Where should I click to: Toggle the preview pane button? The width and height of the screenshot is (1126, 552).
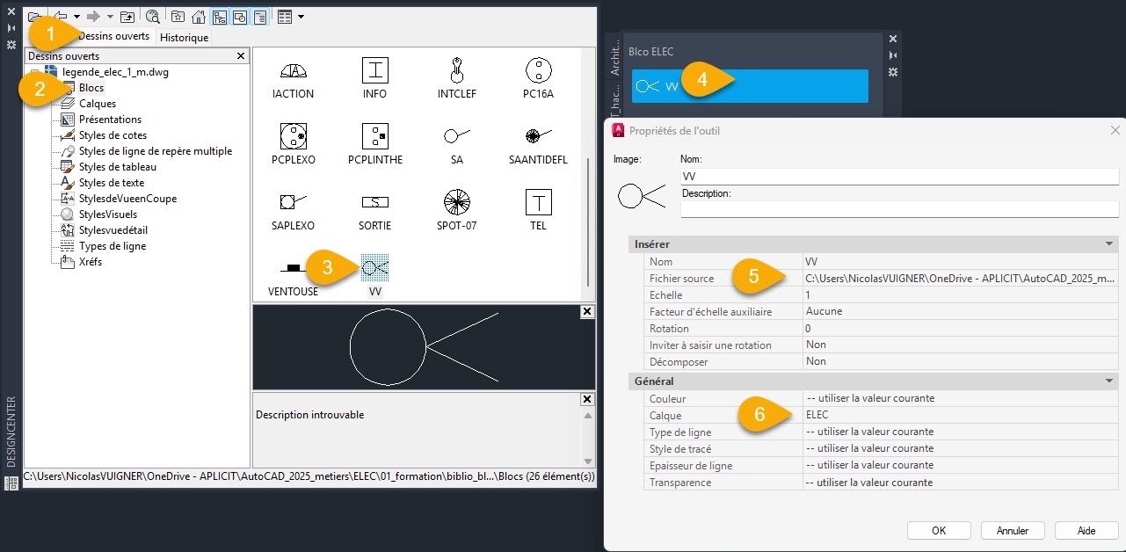click(x=239, y=16)
